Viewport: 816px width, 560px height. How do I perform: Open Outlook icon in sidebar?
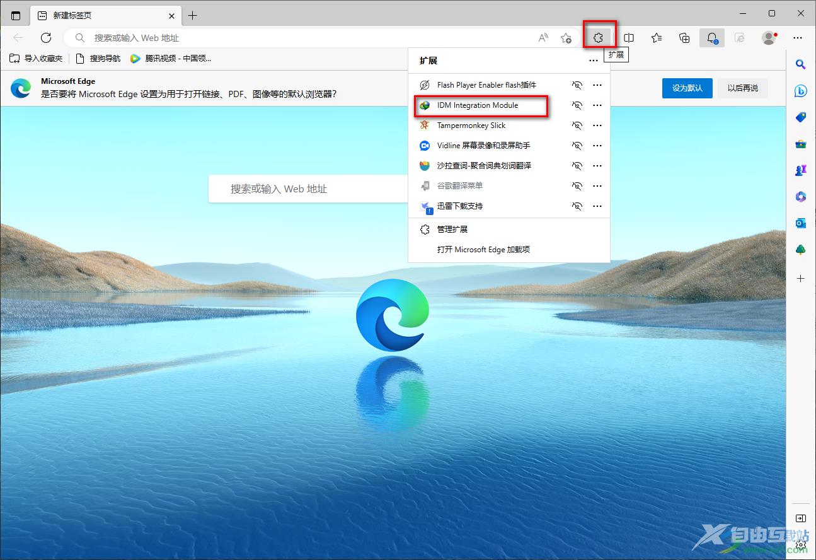point(800,223)
